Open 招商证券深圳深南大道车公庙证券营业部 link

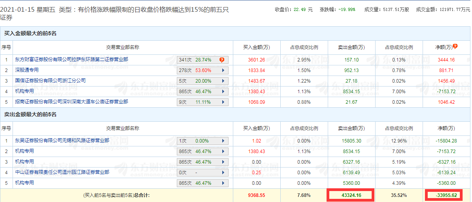[71, 102]
